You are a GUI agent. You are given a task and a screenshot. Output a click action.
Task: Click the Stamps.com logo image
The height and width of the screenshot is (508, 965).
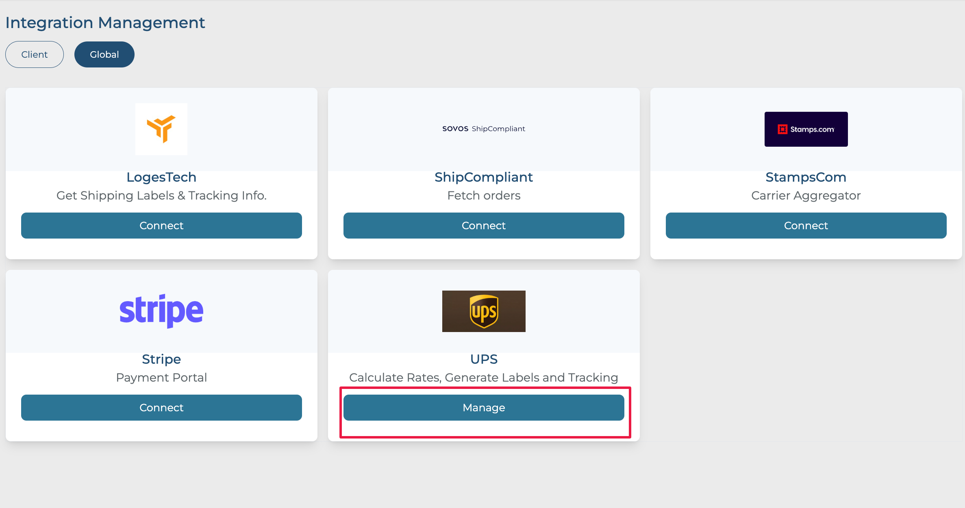(x=806, y=129)
